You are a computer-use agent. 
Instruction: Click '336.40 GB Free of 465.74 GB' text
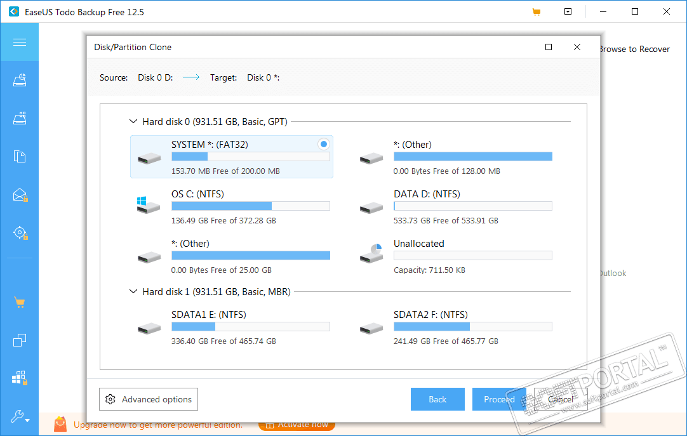[x=223, y=341]
